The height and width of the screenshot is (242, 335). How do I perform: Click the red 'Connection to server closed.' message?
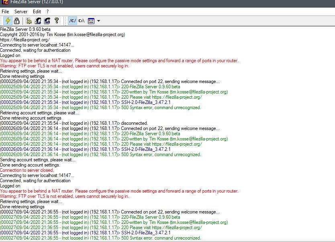click(27, 170)
